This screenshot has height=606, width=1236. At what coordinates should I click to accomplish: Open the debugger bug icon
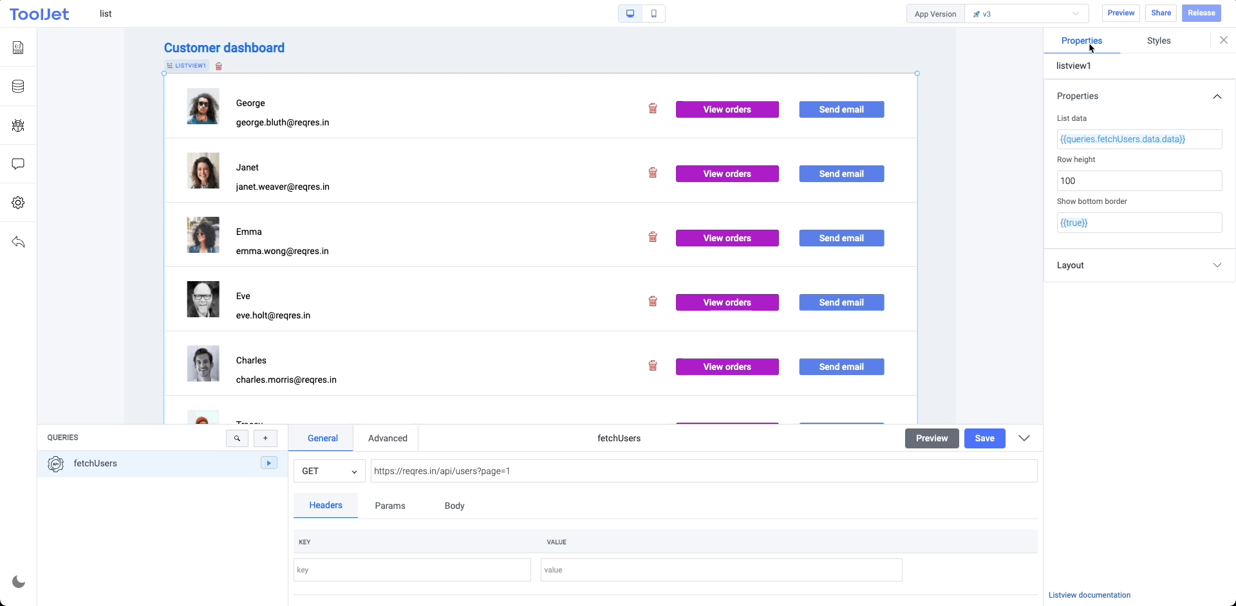point(18,125)
